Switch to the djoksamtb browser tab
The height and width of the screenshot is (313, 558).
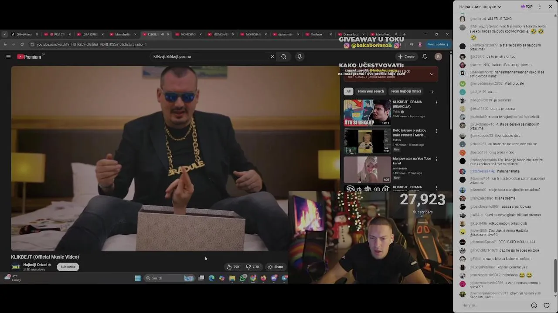286,34
